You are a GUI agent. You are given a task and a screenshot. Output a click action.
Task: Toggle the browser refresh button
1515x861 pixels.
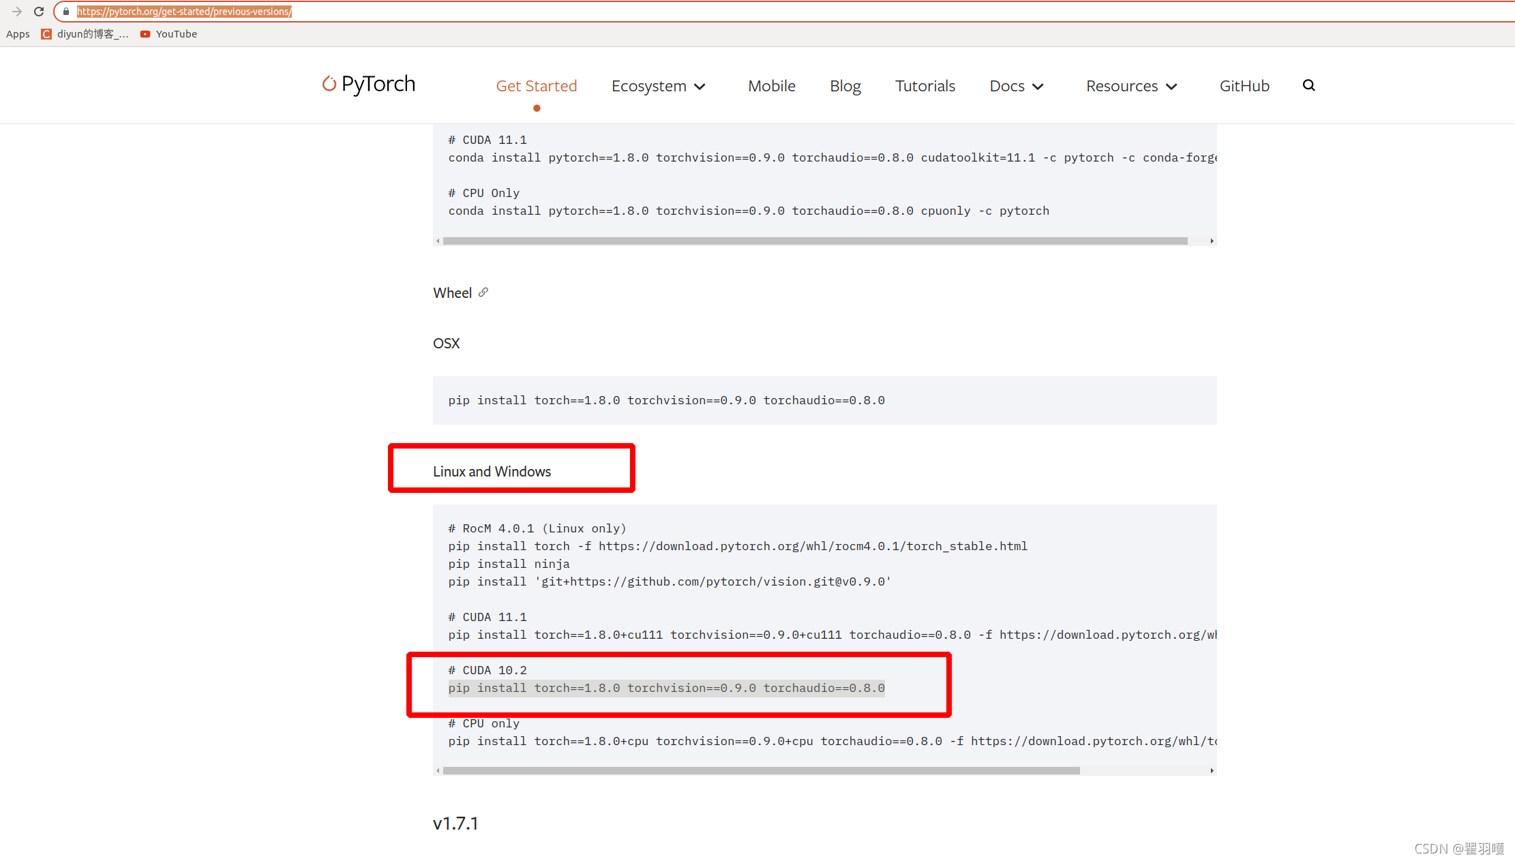pyautogui.click(x=38, y=12)
